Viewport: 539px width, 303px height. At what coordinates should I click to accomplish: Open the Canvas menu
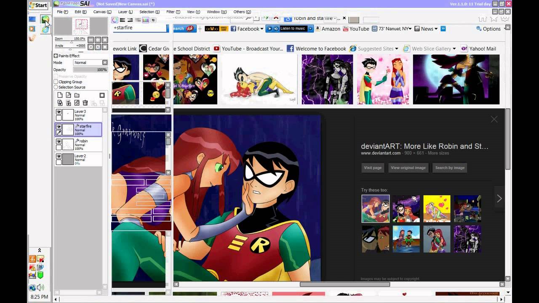point(102,12)
